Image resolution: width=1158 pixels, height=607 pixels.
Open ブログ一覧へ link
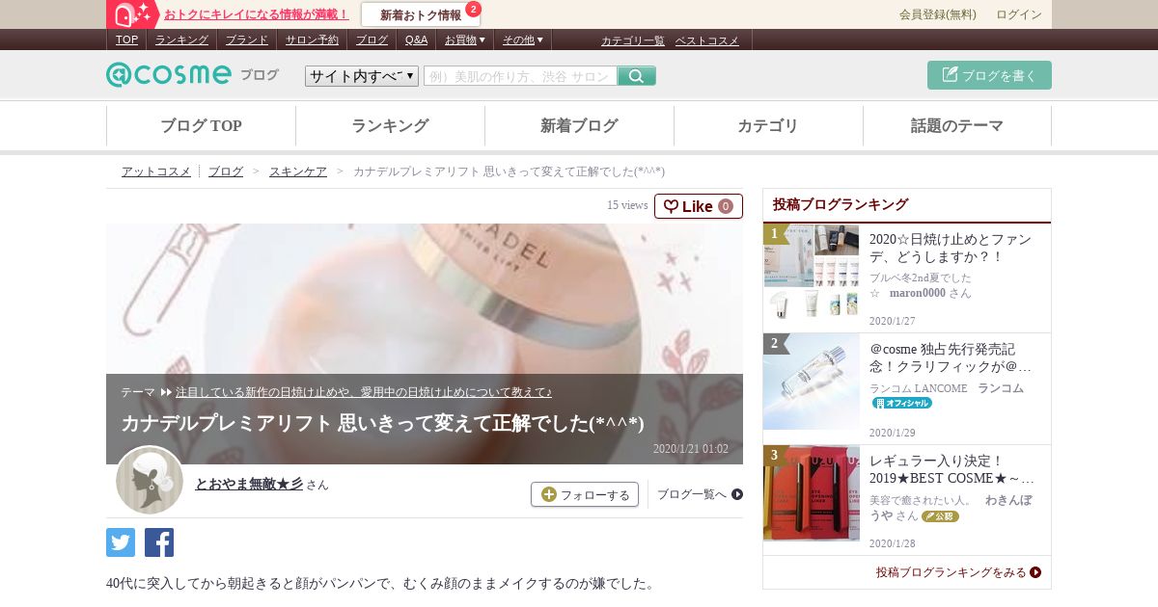click(700, 494)
